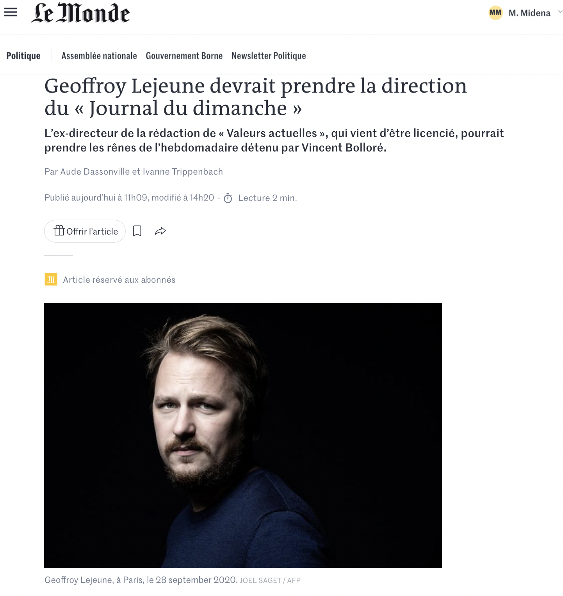Screen dimensions: 563x596
Task: Go to Gouvernement Borne section
Action: (184, 56)
